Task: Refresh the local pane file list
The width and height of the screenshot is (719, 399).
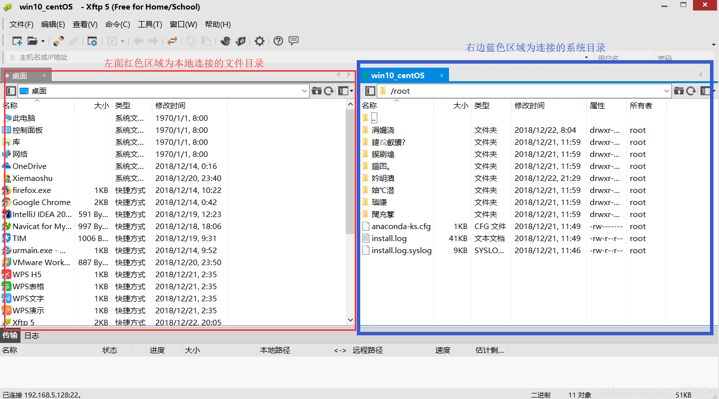Action: point(329,91)
